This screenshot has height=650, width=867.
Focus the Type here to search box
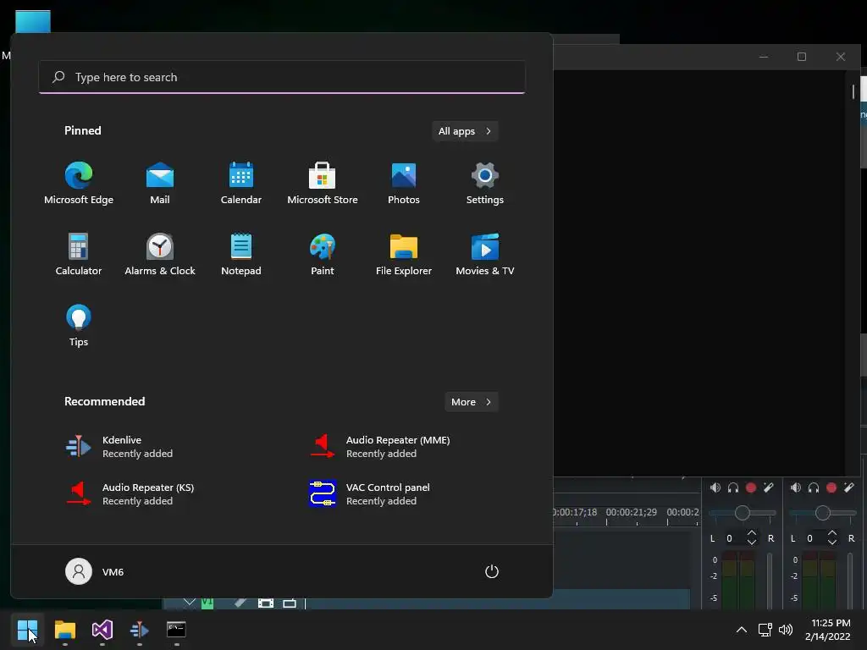(282, 77)
